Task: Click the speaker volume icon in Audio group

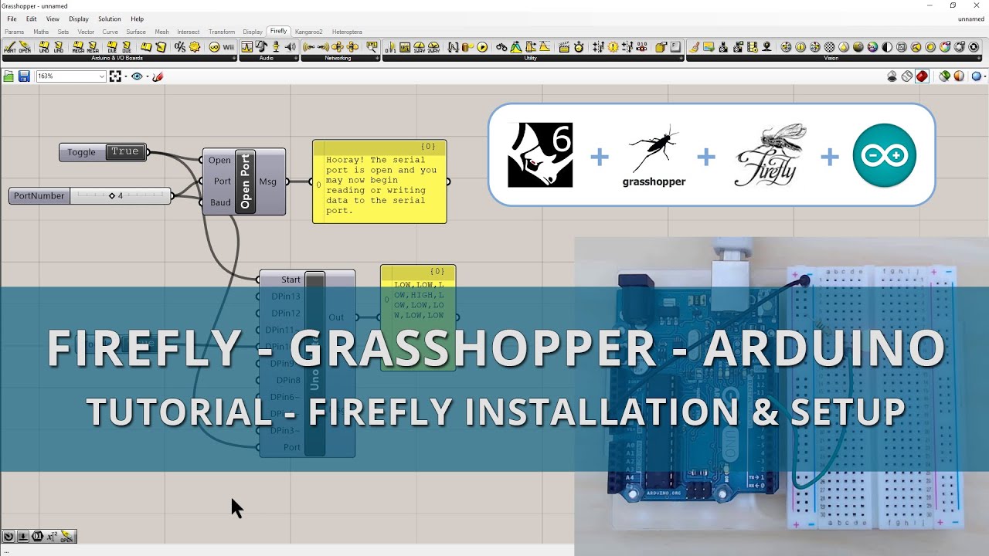Action: (x=291, y=47)
